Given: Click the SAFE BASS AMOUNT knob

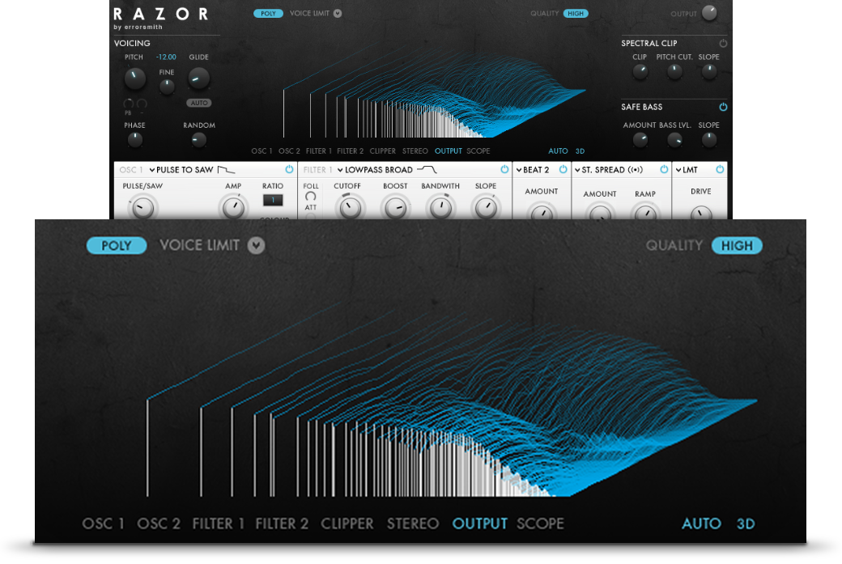Looking at the screenshot, I should click(x=640, y=139).
